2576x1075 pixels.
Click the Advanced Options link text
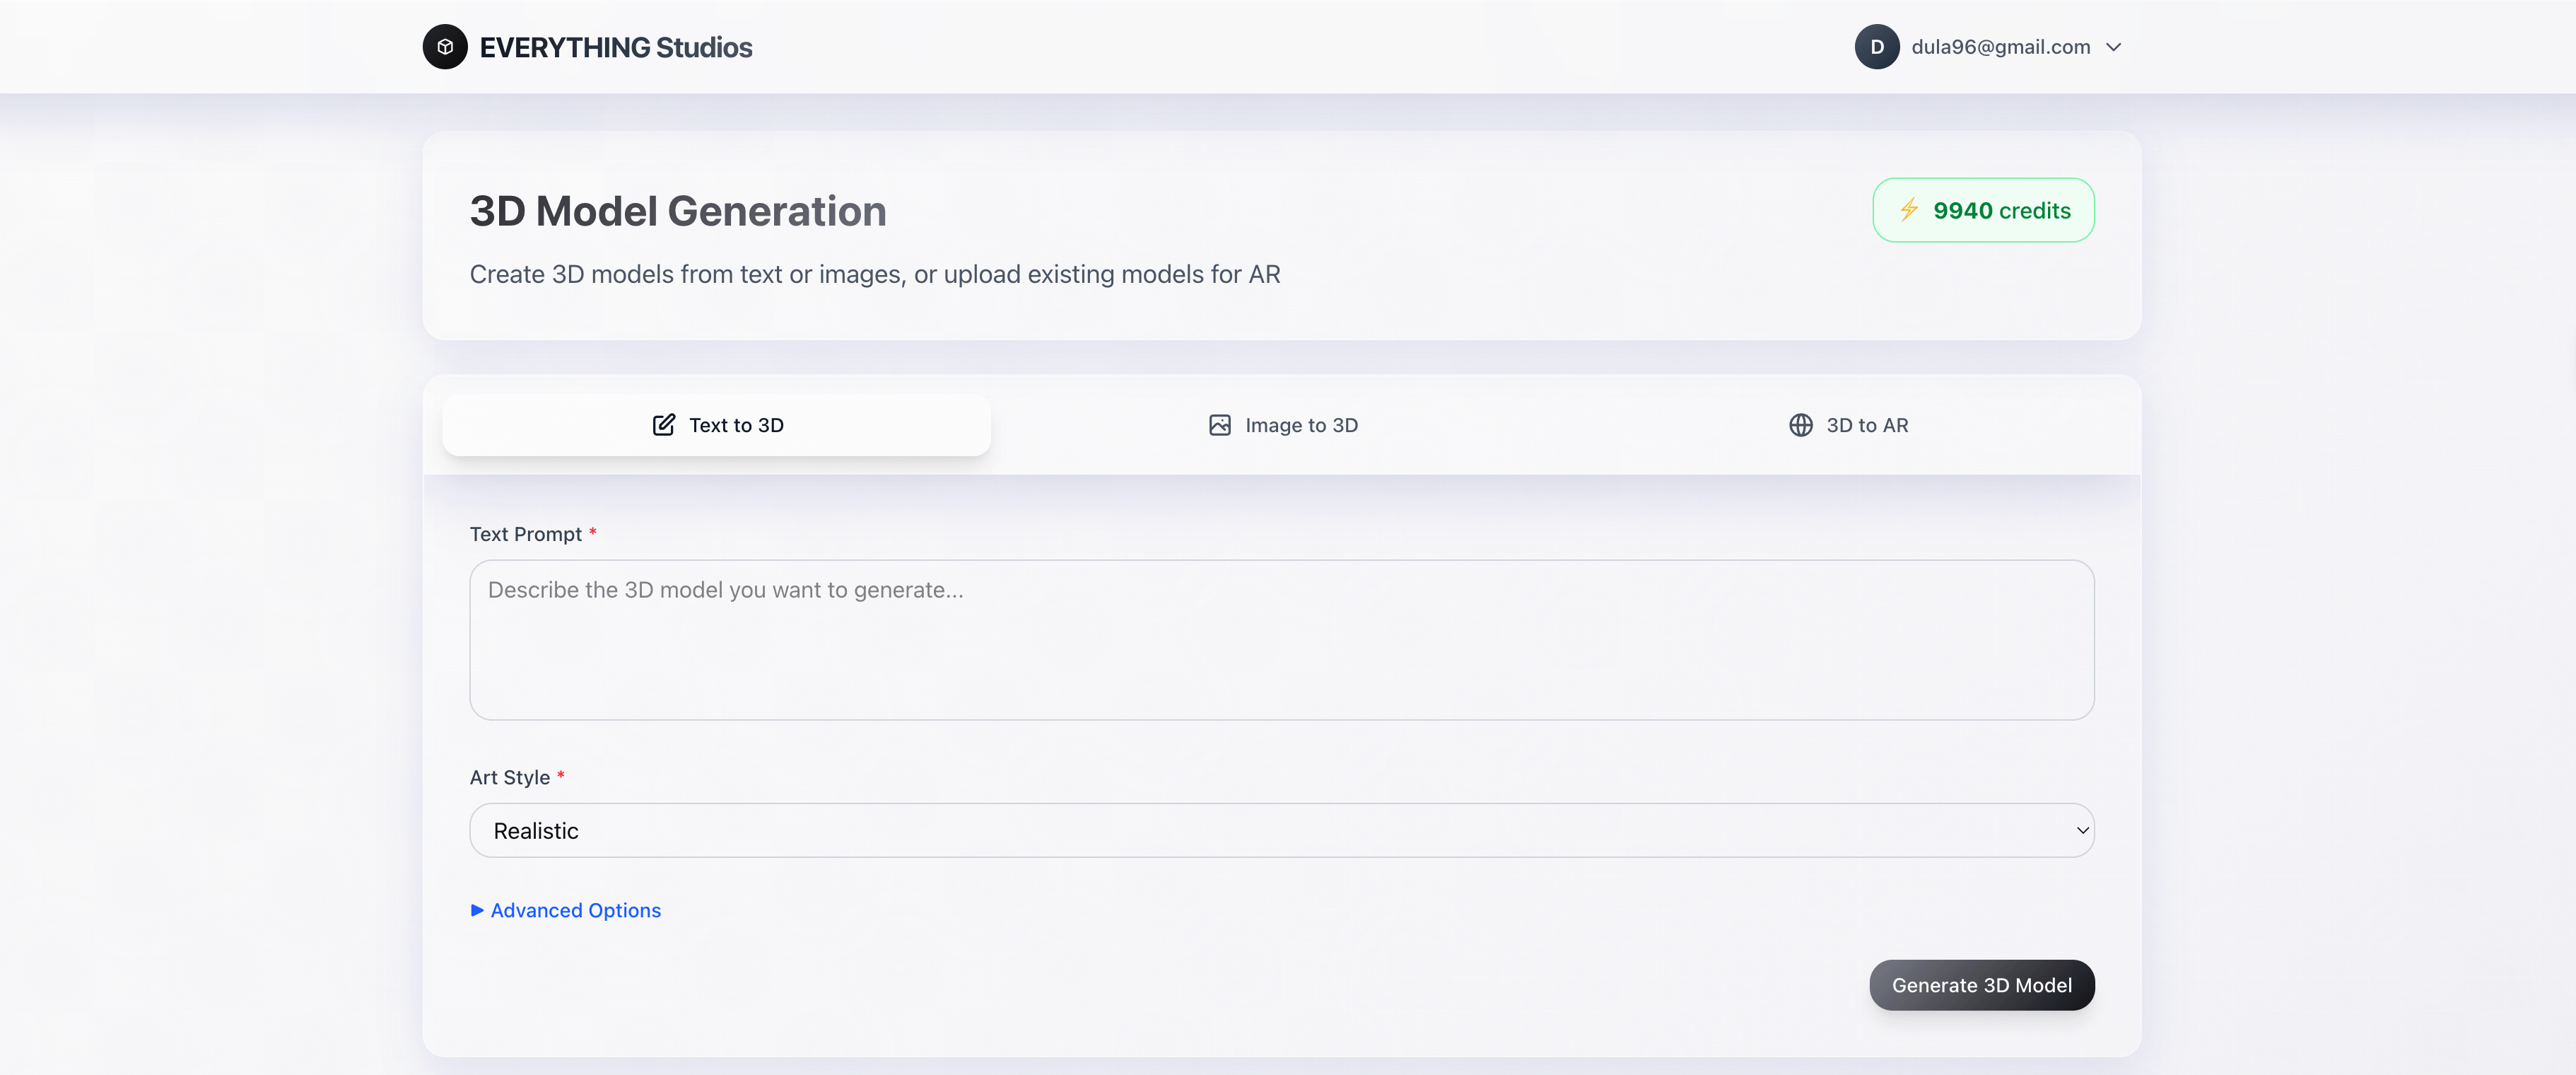point(575,910)
